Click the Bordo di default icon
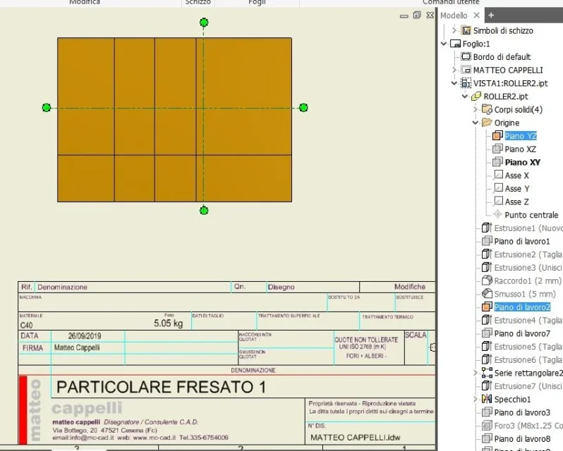This screenshot has width=563, height=451. point(466,56)
